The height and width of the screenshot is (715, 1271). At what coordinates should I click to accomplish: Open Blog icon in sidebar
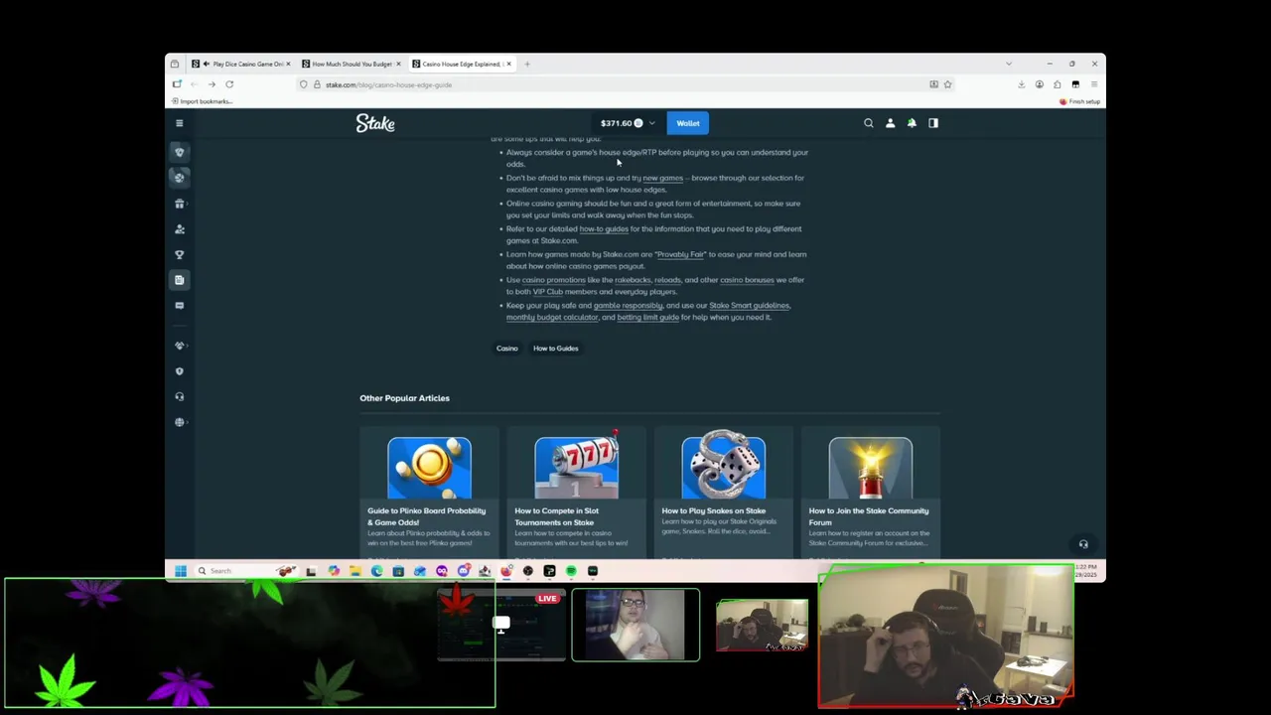click(180, 280)
